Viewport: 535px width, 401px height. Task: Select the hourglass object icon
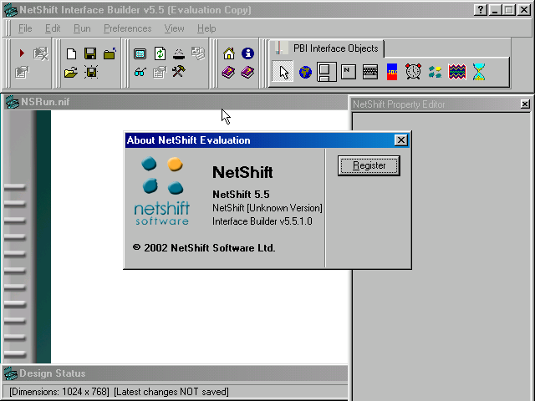pos(478,72)
